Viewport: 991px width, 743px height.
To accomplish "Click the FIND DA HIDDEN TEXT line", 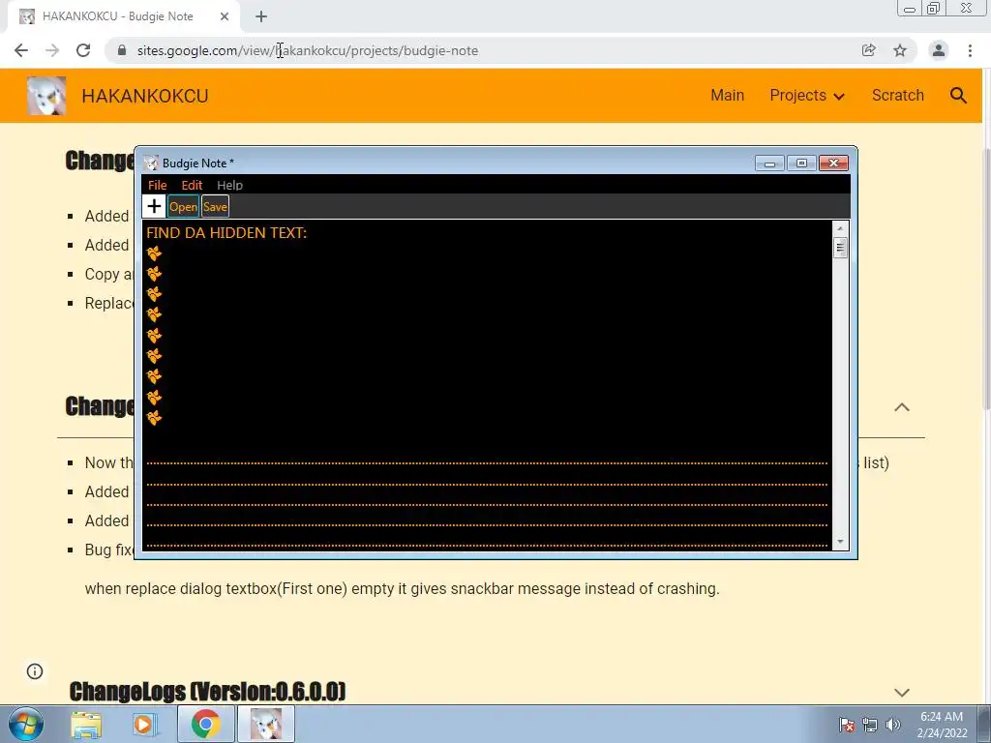I will 226,232.
